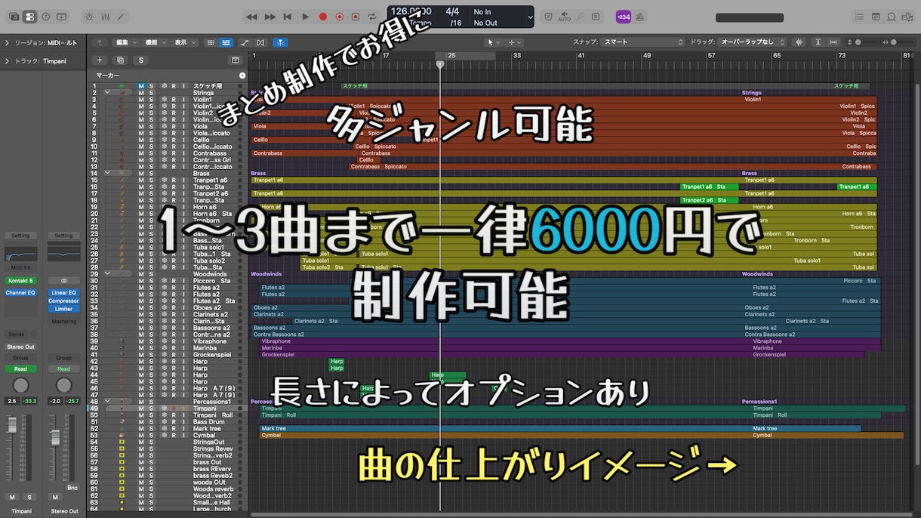
Task: Open the Mixer faders icon at top left
Action: point(103,16)
